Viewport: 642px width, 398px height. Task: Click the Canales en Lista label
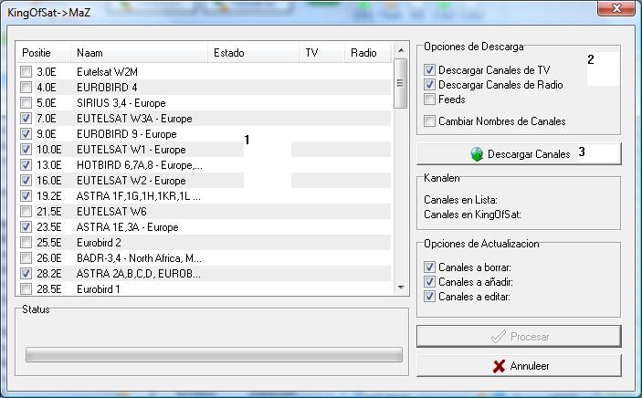tap(460, 200)
